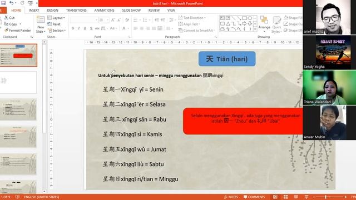Viewport: 356px width, 200px height.
Task: Select the Text Box shape in gallery
Action: [x=222, y=18]
